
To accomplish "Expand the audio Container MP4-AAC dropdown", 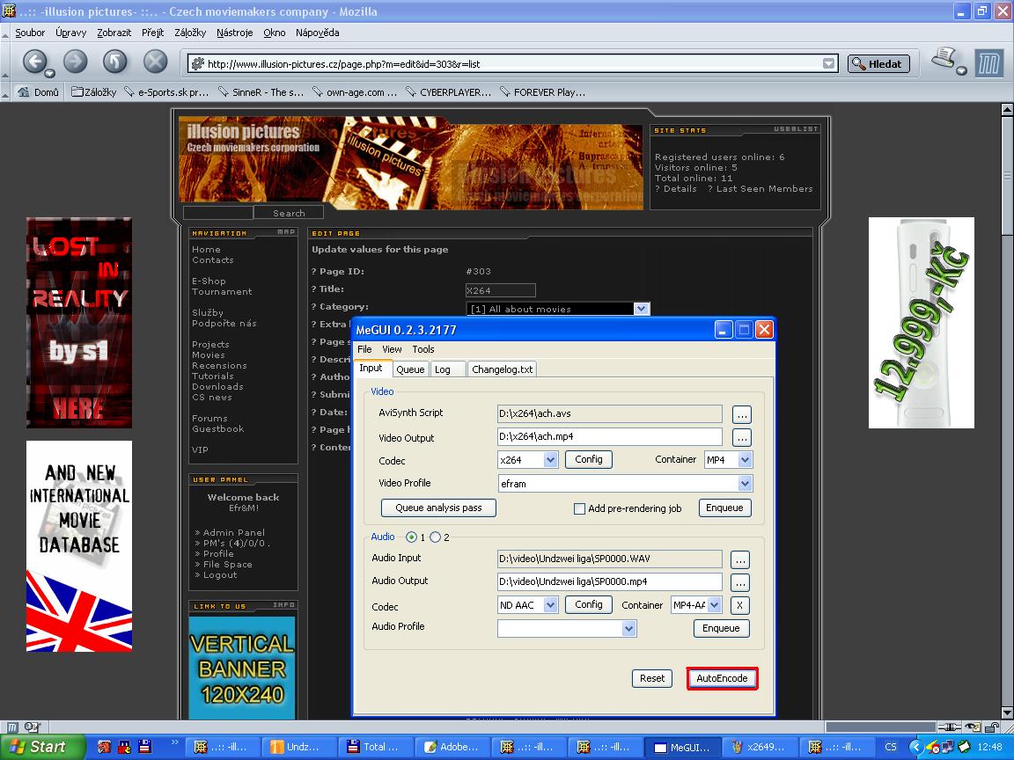I will click(714, 605).
